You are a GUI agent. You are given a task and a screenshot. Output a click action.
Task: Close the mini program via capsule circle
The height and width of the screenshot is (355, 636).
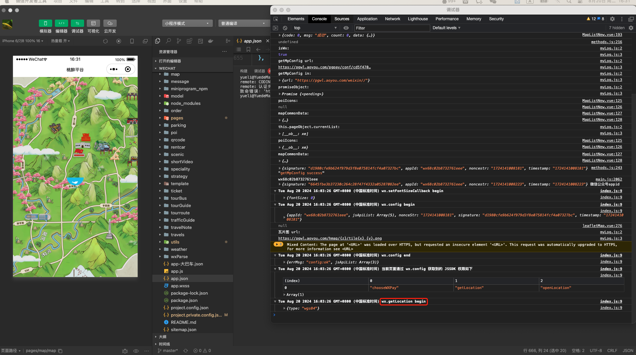click(128, 69)
